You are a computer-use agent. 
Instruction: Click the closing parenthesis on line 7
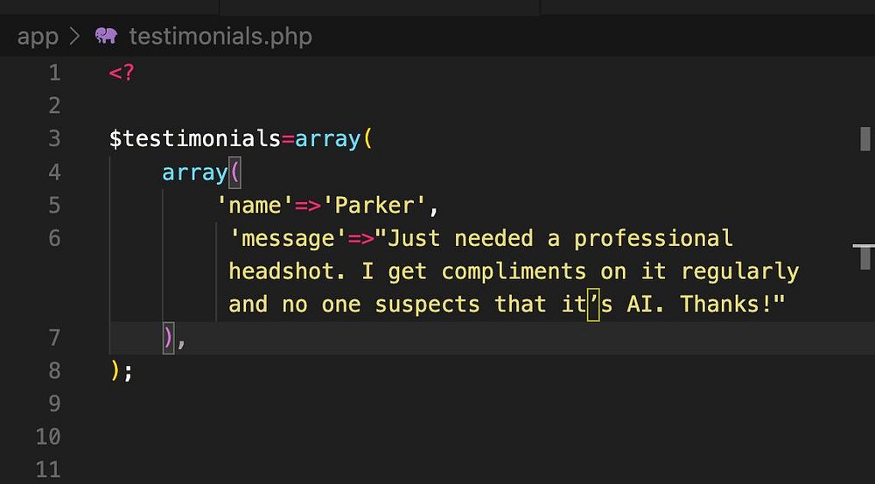(169, 338)
